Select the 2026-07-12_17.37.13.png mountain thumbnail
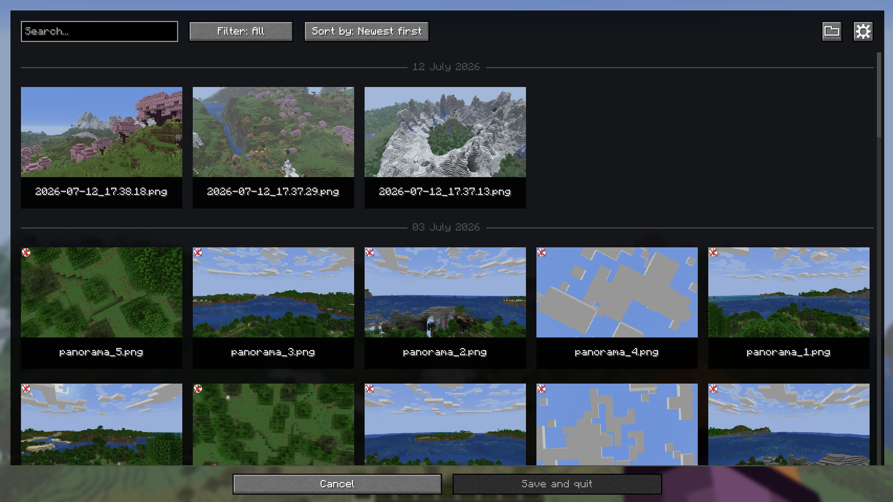This screenshot has height=502, width=893. coord(445,132)
